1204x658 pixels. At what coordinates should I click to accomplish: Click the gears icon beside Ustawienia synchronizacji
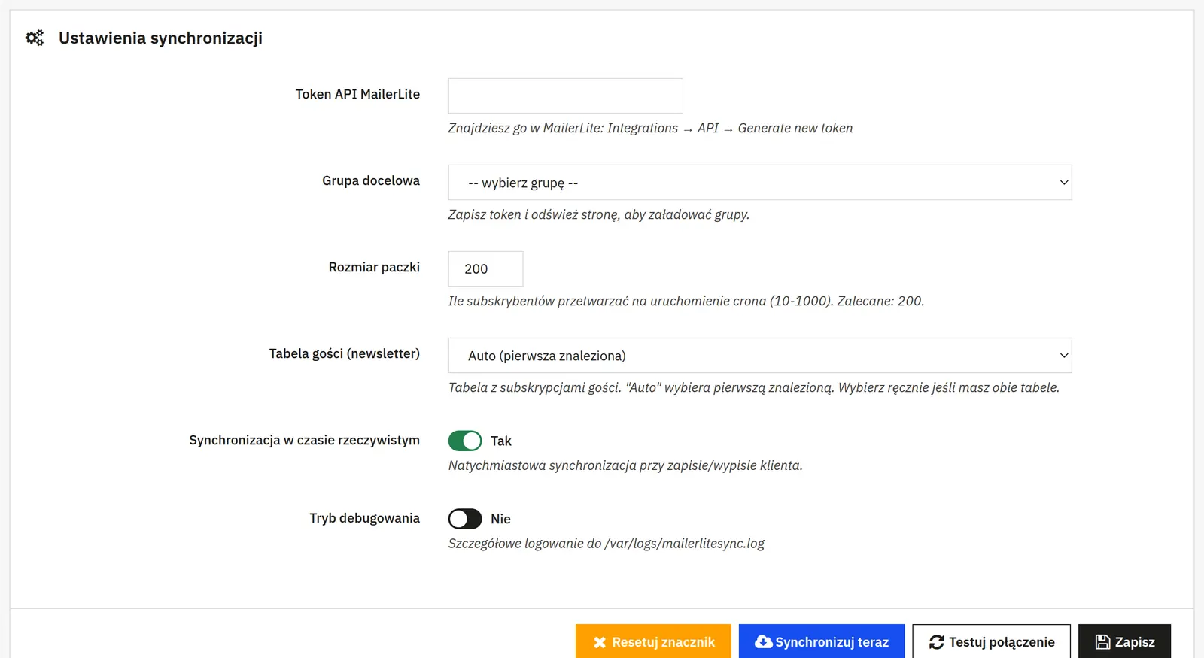point(35,38)
